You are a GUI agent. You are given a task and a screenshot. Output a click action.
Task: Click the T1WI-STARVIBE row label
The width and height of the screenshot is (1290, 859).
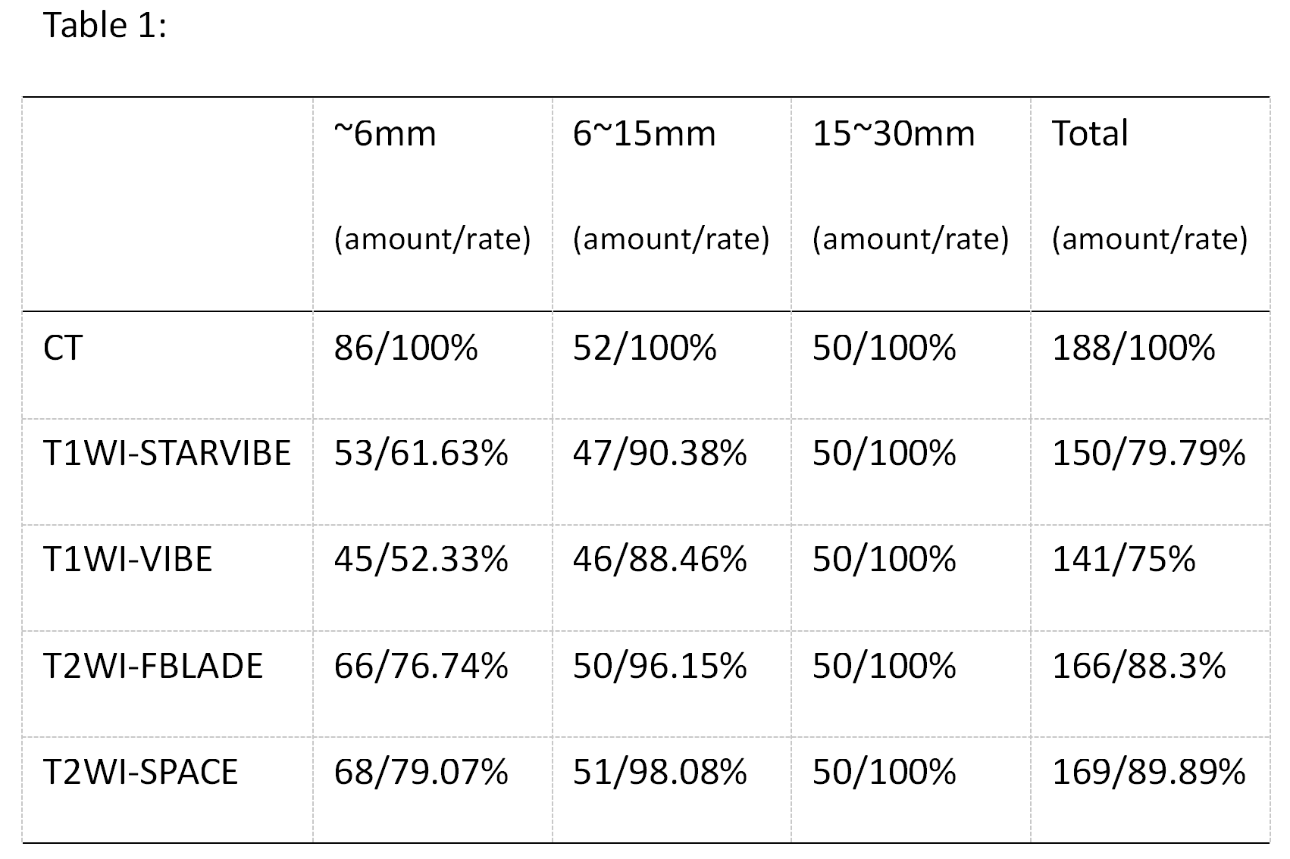(x=167, y=454)
